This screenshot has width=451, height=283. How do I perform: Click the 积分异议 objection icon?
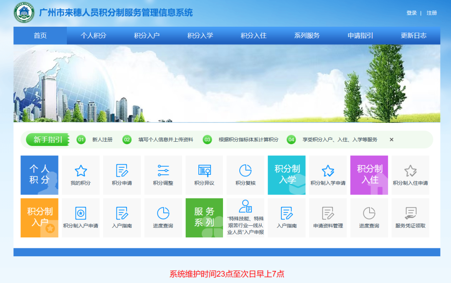(x=204, y=175)
